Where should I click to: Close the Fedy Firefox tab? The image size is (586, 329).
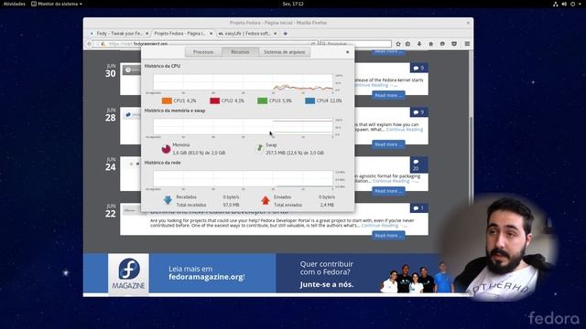[146, 34]
